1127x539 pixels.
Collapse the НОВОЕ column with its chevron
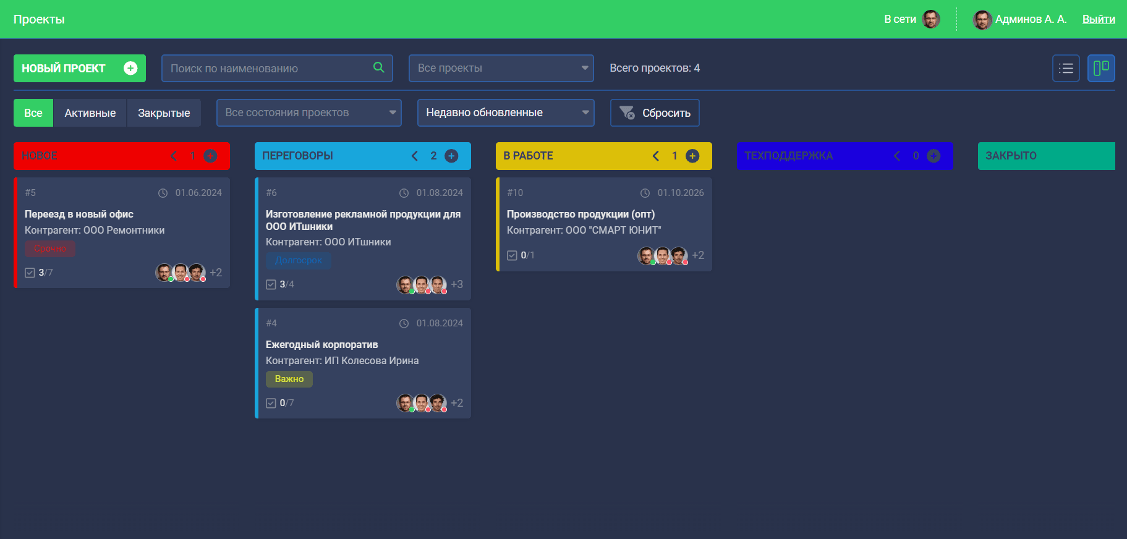[x=174, y=156]
